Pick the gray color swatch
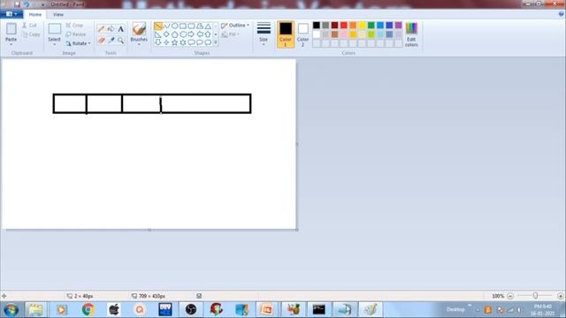This screenshot has width=566, height=318. click(x=325, y=26)
